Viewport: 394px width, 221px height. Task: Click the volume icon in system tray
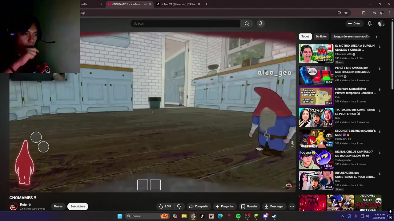click(x=367, y=216)
